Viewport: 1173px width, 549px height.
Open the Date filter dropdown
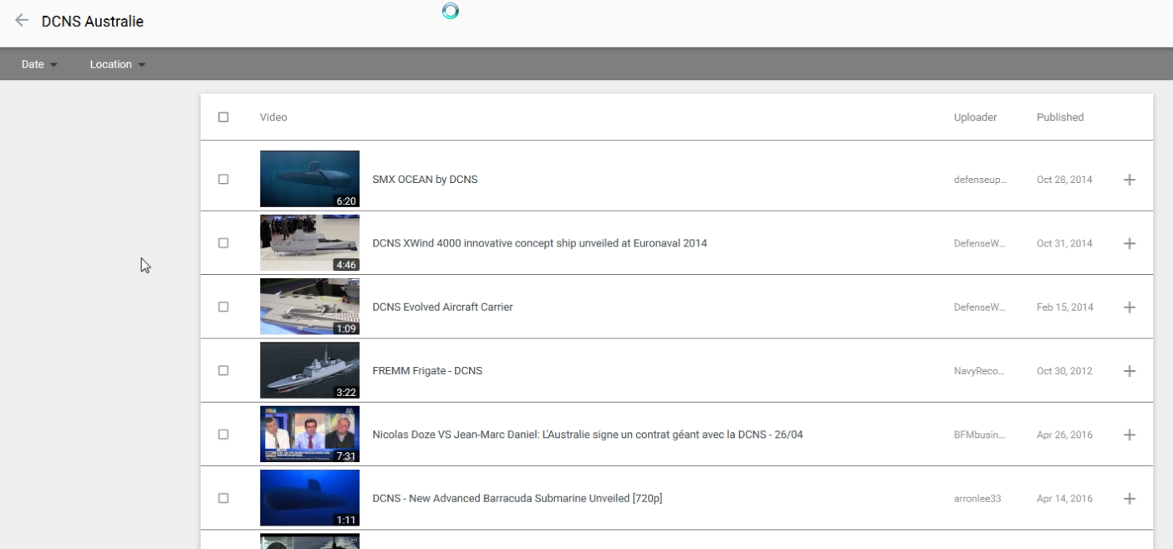click(39, 64)
